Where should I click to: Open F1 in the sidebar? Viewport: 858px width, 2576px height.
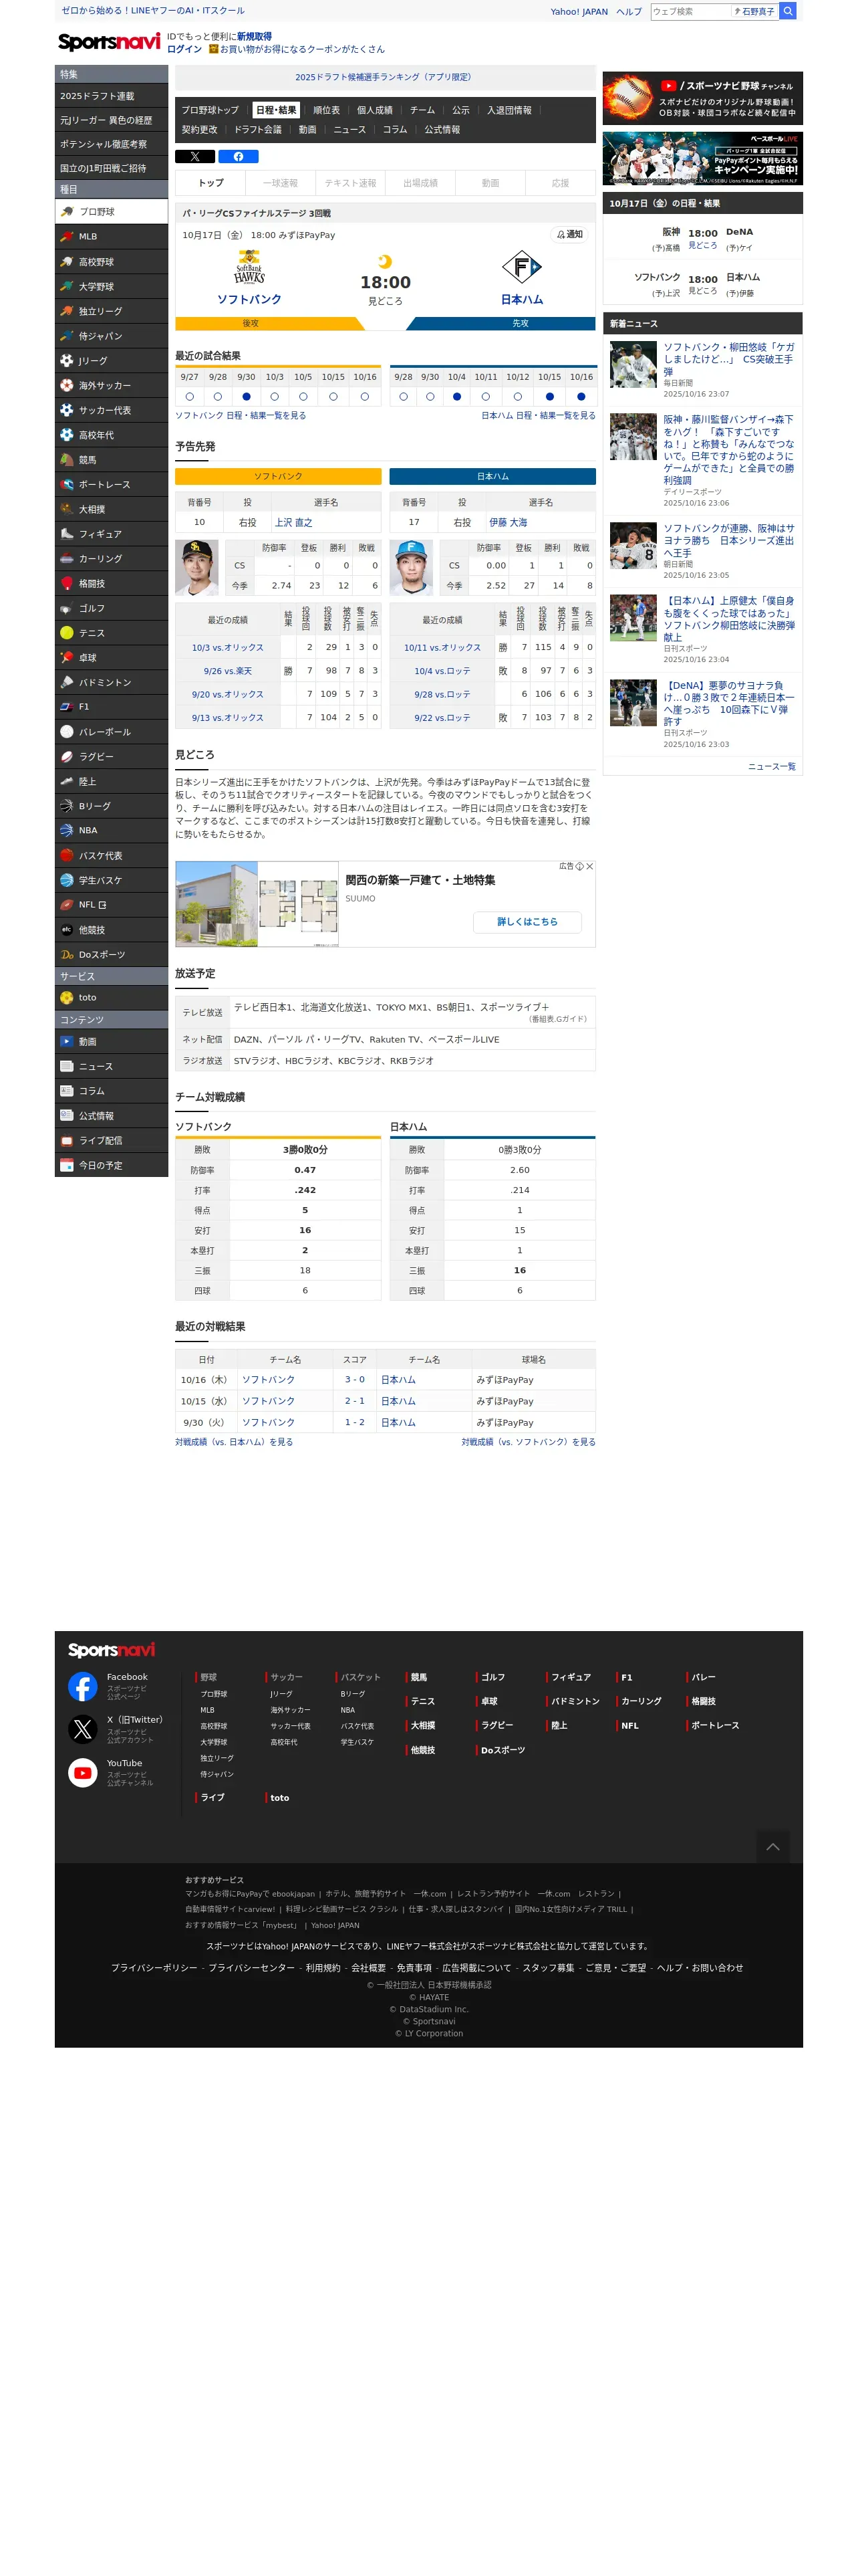click(x=111, y=707)
